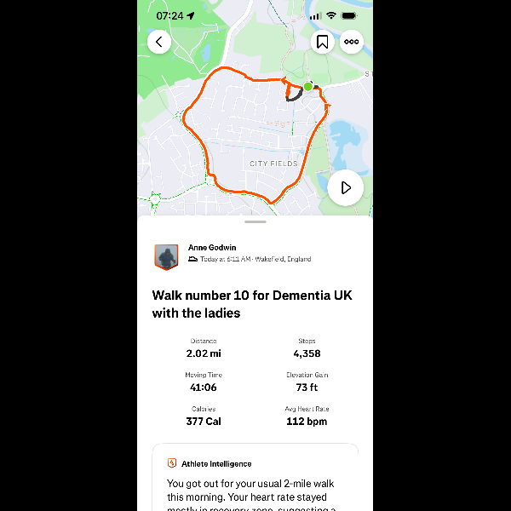Open the three-dot more options menu
511x511 pixels.
351,42
